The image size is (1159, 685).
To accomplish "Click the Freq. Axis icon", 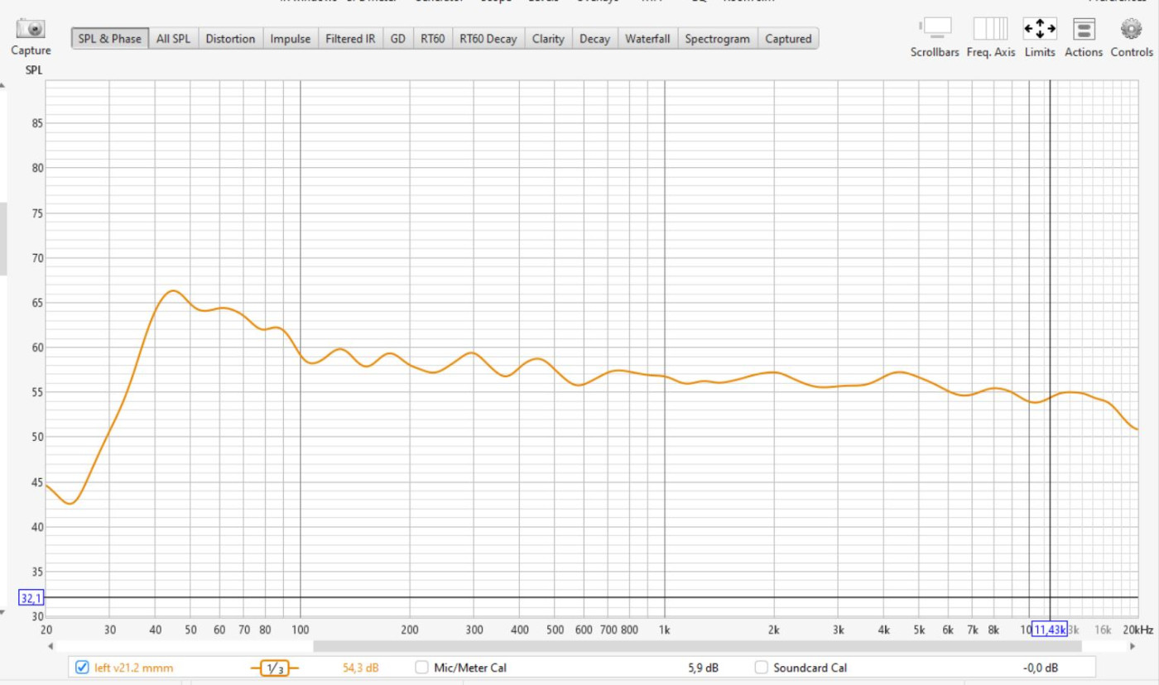I will click(x=990, y=29).
